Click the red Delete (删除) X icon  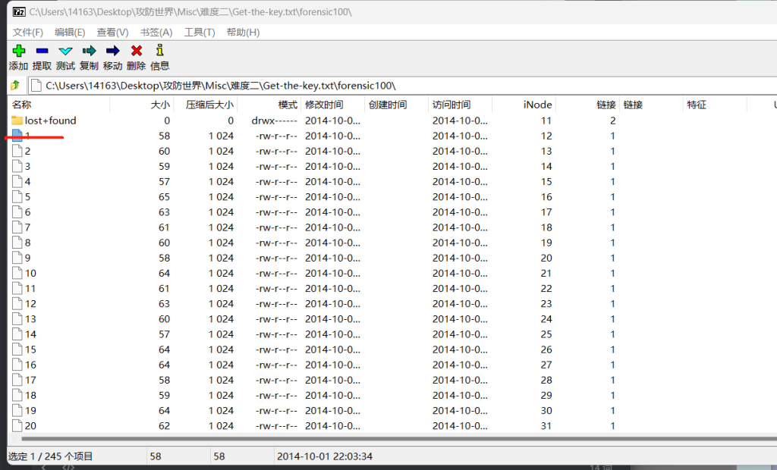tap(137, 51)
